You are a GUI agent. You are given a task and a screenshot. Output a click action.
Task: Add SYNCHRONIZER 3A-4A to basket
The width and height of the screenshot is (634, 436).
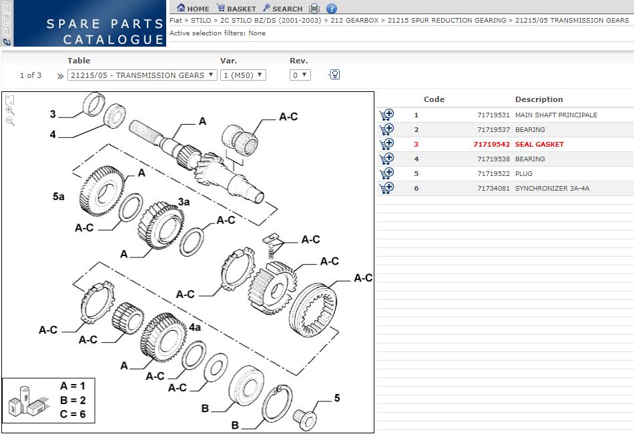(x=386, y=188)
